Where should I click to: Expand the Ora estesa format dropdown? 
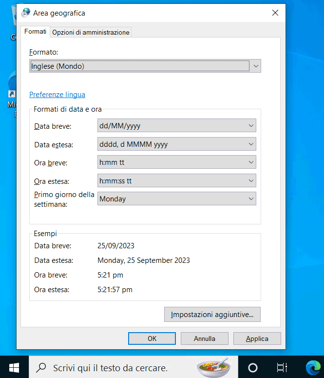click(x=176, y=181)
